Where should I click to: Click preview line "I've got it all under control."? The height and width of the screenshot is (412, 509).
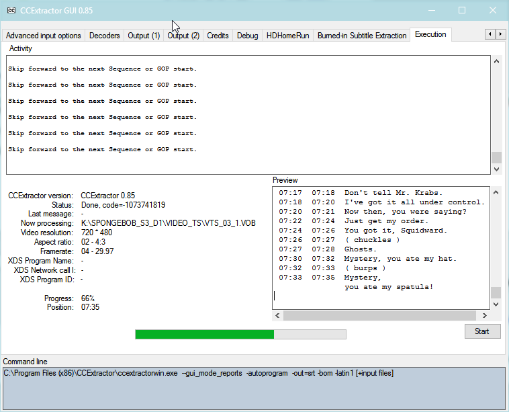pos(414,202)
